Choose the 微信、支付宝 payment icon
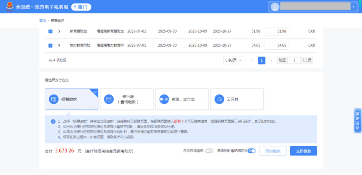 [164, 99]
